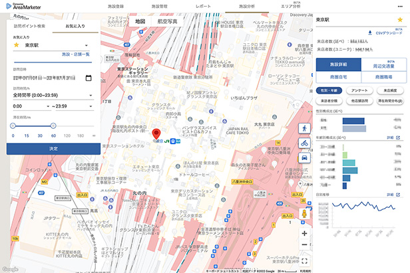
Task: Select the bicycle travel mode icon
Action: click(x=304, y=143)
